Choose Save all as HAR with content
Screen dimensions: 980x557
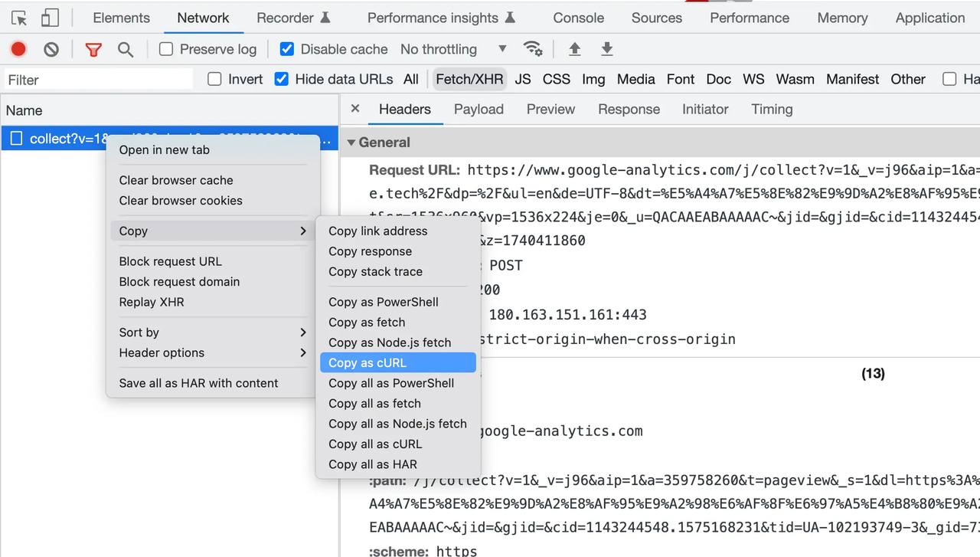199,383
